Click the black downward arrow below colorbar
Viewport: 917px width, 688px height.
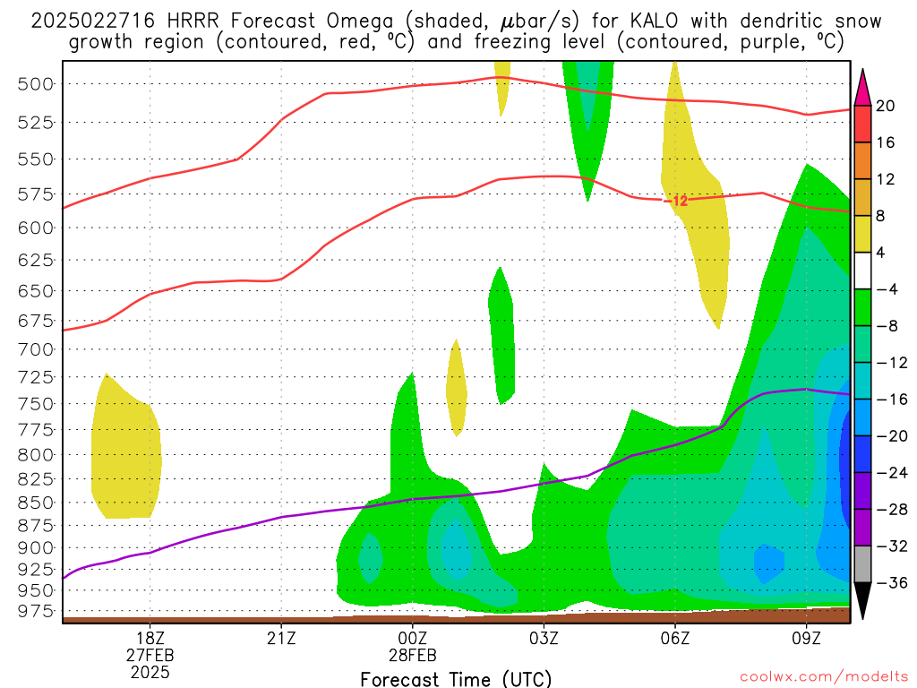[x=862, y=601]
